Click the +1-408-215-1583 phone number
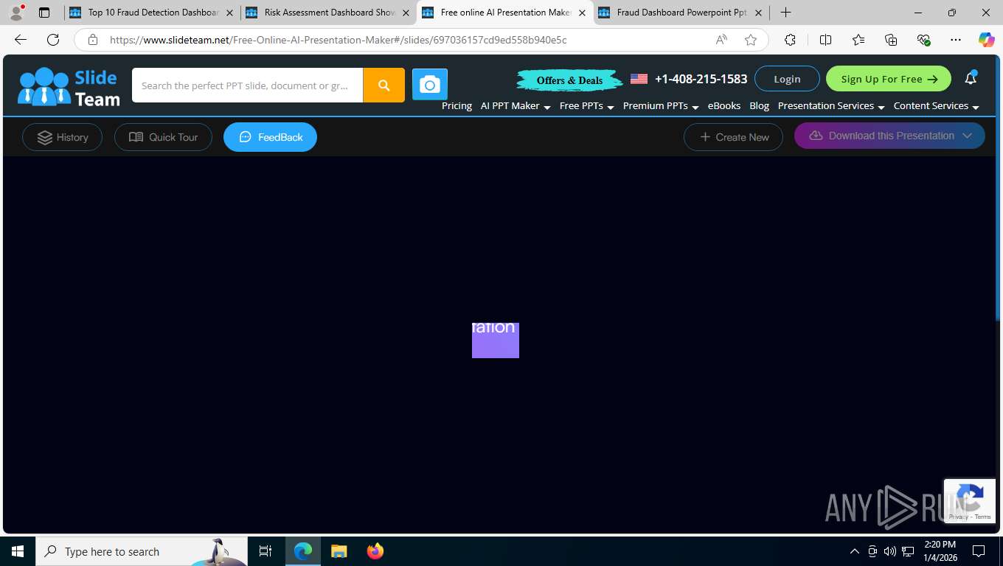 click(x=701, y=79)
